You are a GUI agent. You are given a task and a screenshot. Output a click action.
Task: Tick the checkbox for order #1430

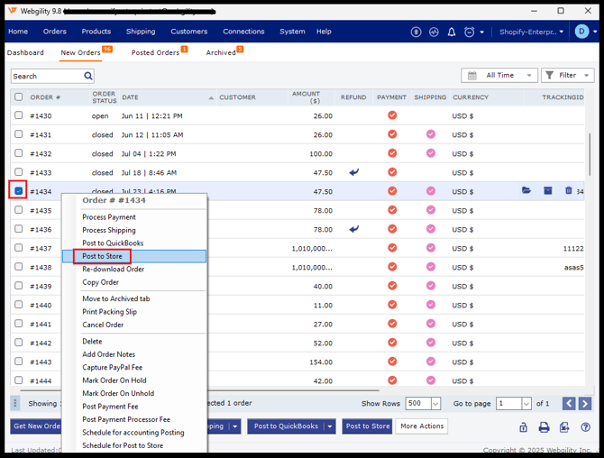[18, 115]
